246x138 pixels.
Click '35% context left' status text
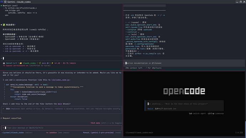point(134,68)
